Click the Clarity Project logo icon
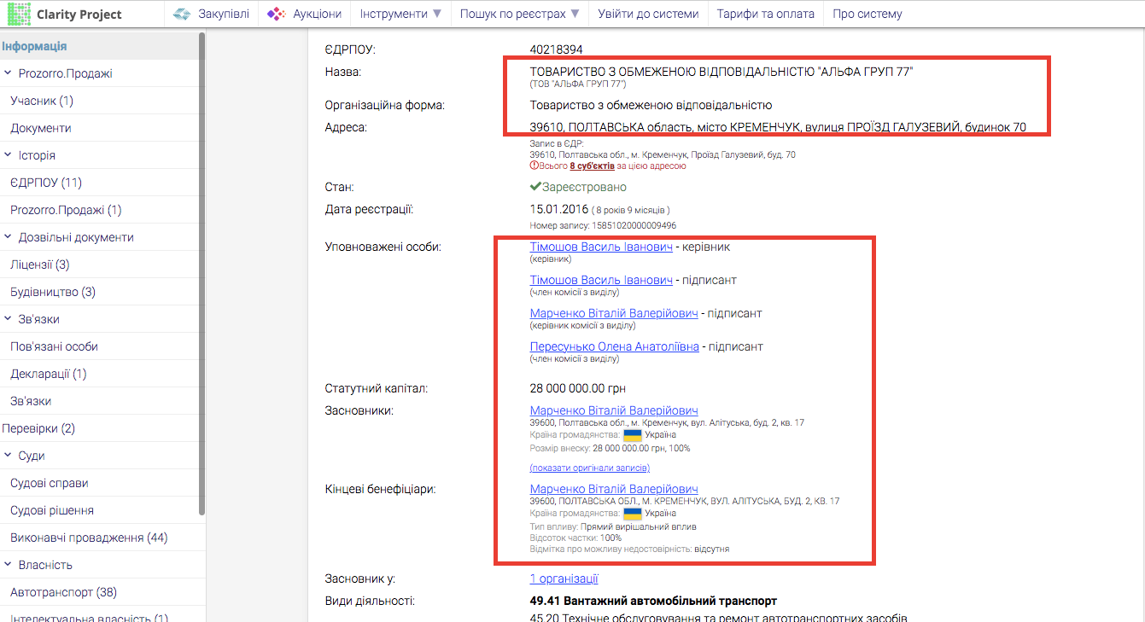The image size is (1145, 622). tap(20, 14)
